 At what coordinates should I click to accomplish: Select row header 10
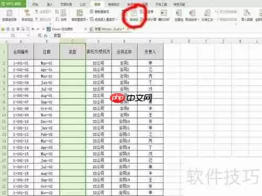[x=4, y=115]
